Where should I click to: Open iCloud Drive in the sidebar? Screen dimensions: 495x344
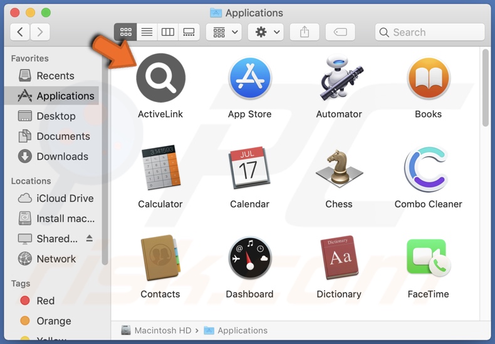click(x=52, y=198)
